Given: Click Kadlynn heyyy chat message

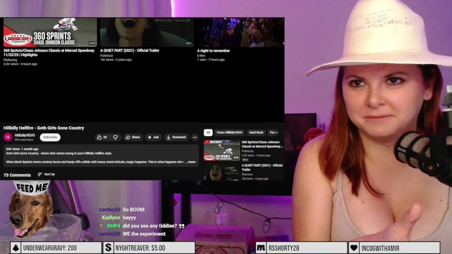Looking at the screenshot, I should pyautogui.click(x=119, y=218).
